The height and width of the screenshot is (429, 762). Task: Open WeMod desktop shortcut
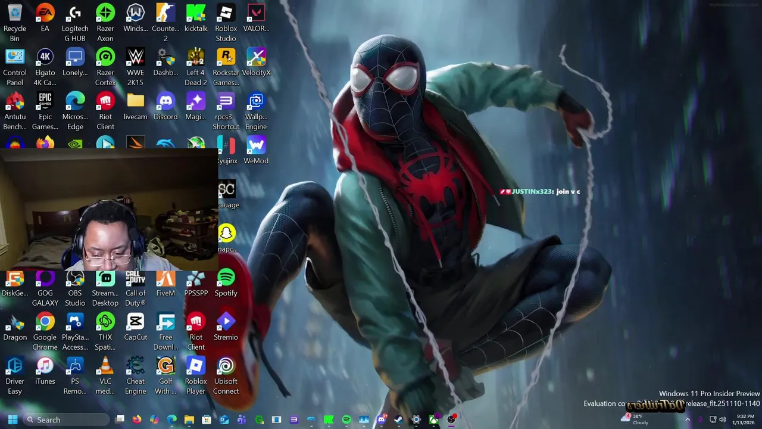pyautogui.click(x=256, y=151)
